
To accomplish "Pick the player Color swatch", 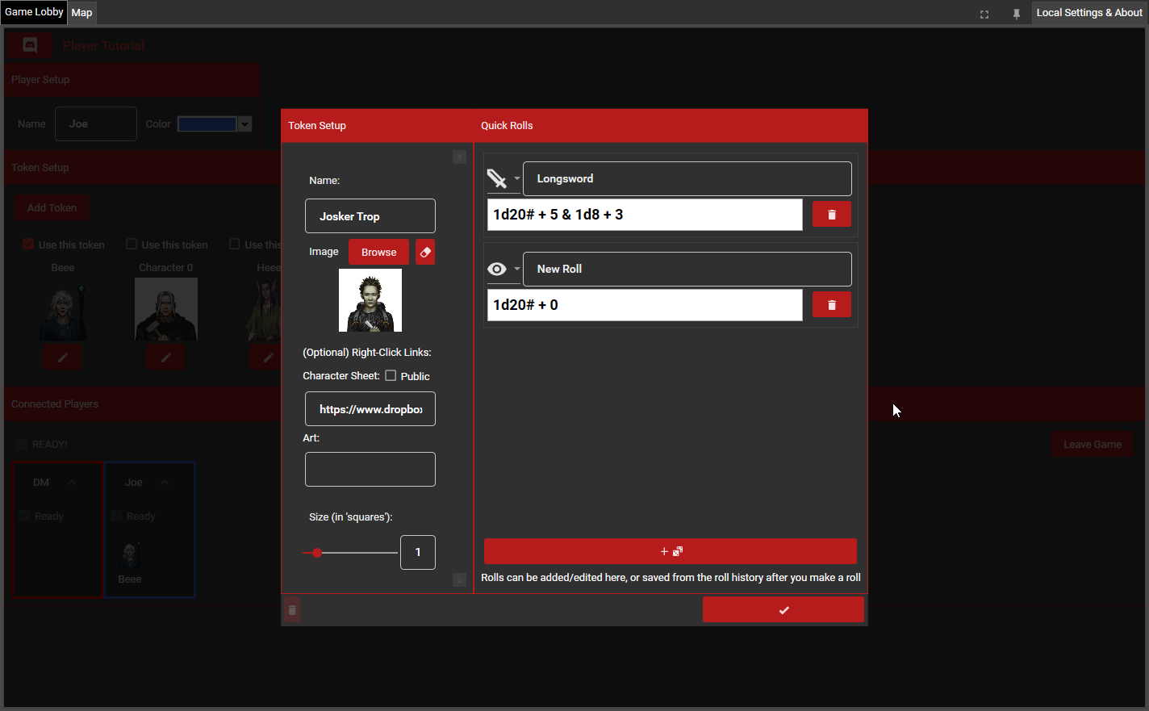I will (207, 124).
